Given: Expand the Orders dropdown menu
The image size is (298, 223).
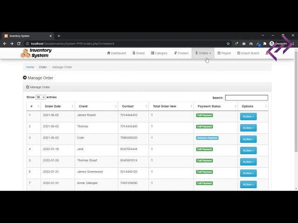Looking at the screenshot, I should [x=203, y=53].
